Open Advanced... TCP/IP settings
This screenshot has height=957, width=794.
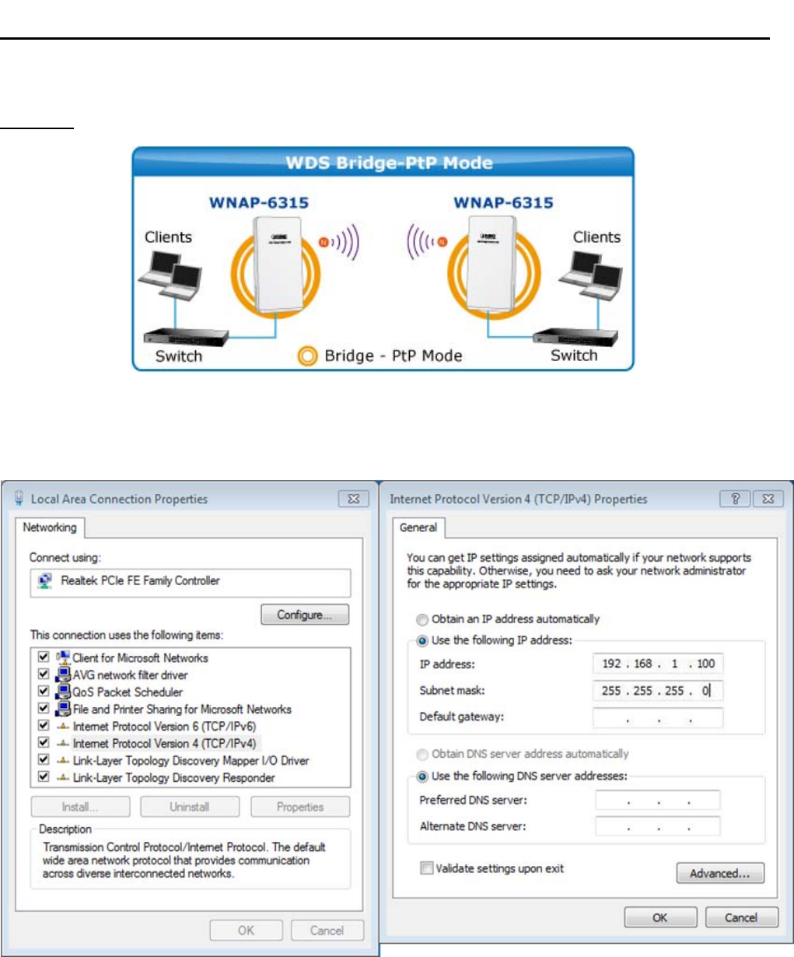(720, 873)
